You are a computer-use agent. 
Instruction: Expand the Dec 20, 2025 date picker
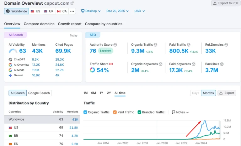118,11
